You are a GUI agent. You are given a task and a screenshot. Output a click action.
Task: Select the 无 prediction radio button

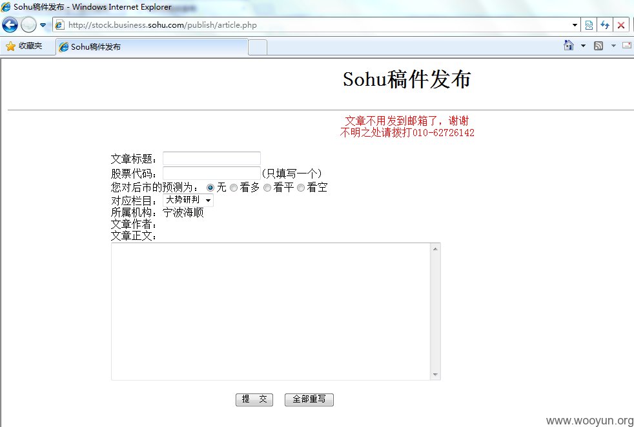tap(210, 188)
